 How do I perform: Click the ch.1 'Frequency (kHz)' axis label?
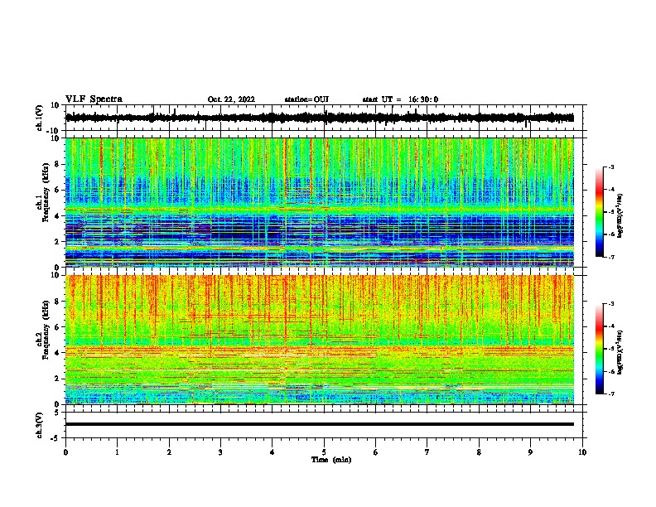46,192
